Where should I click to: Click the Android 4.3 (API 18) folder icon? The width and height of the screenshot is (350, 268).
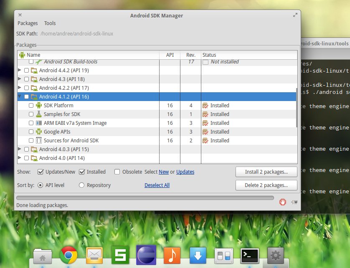[34, 79]
